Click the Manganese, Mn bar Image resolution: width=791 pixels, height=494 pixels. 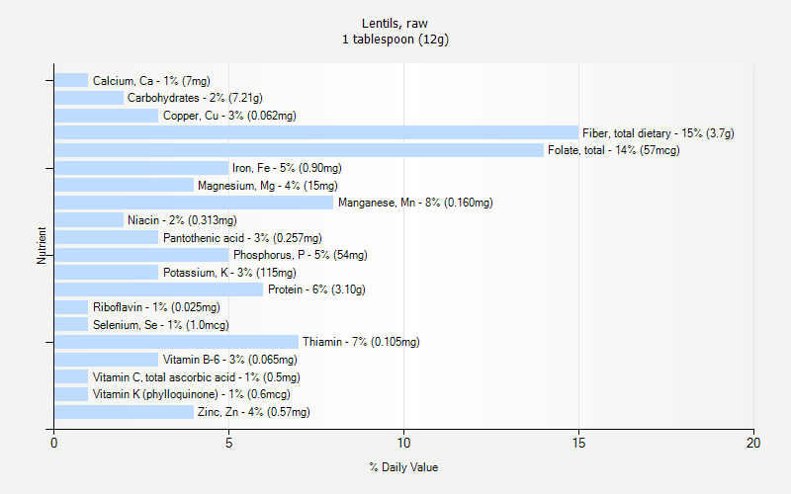tap(194, 203)
